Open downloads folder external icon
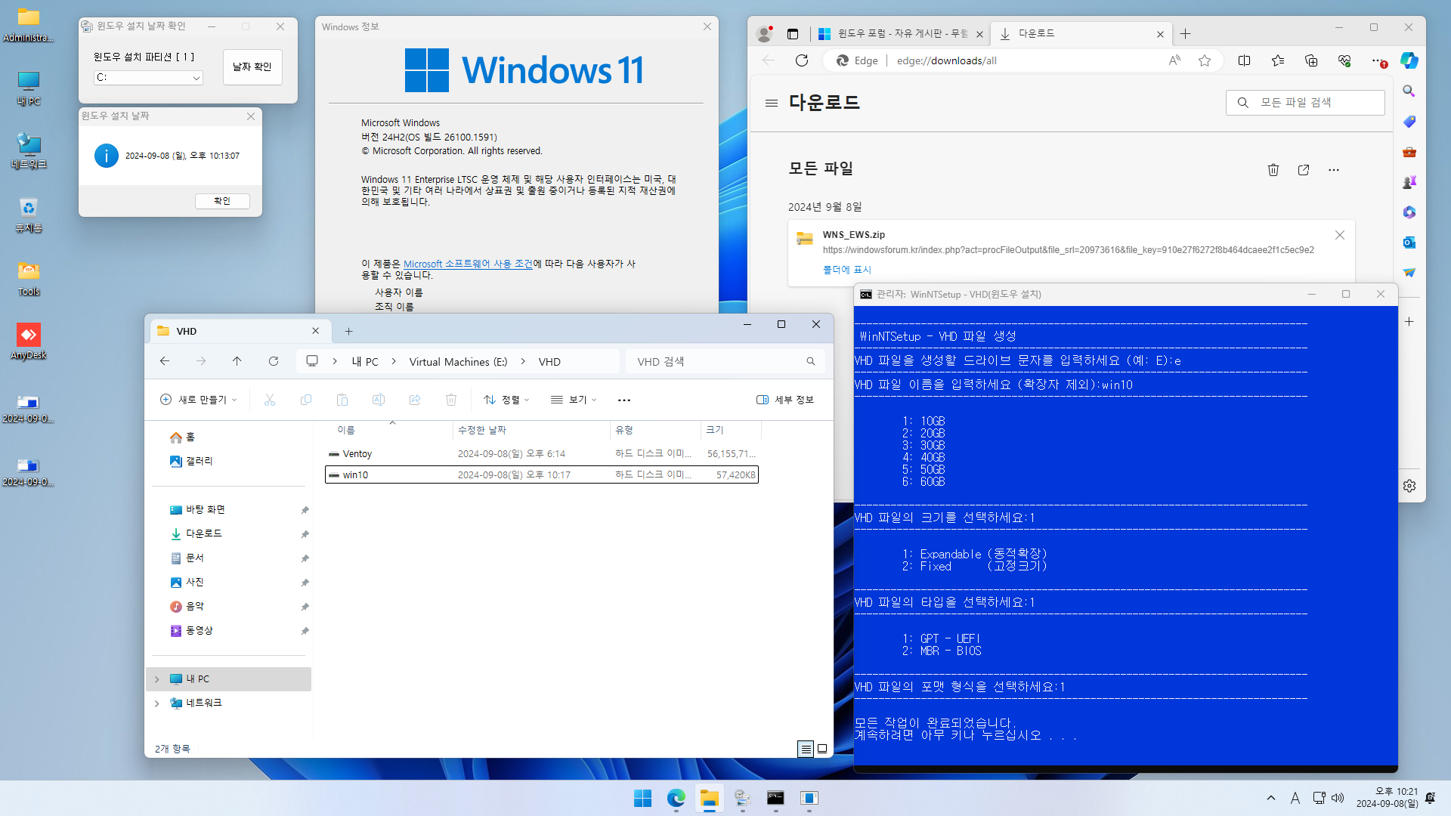 [x=1304, y=170]
